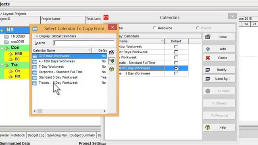Select project TM00500 in tree
Image resolution: width=258 pixels, height=145 pixels.
[x=18, y=36]
